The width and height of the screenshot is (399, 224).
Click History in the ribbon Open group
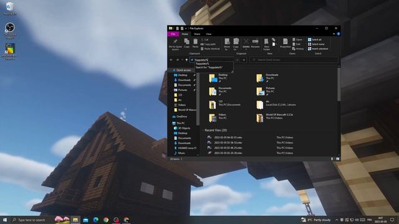[x=298, y=49]
